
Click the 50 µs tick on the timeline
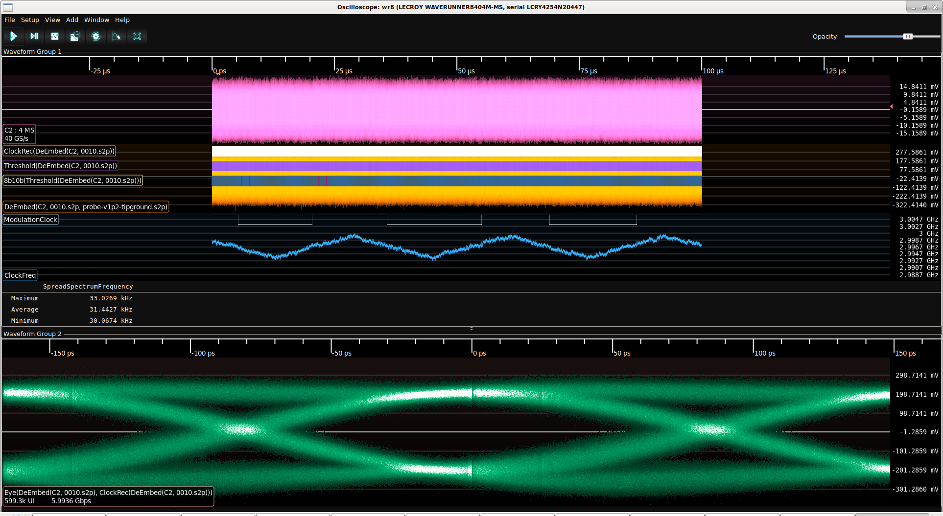466,71
